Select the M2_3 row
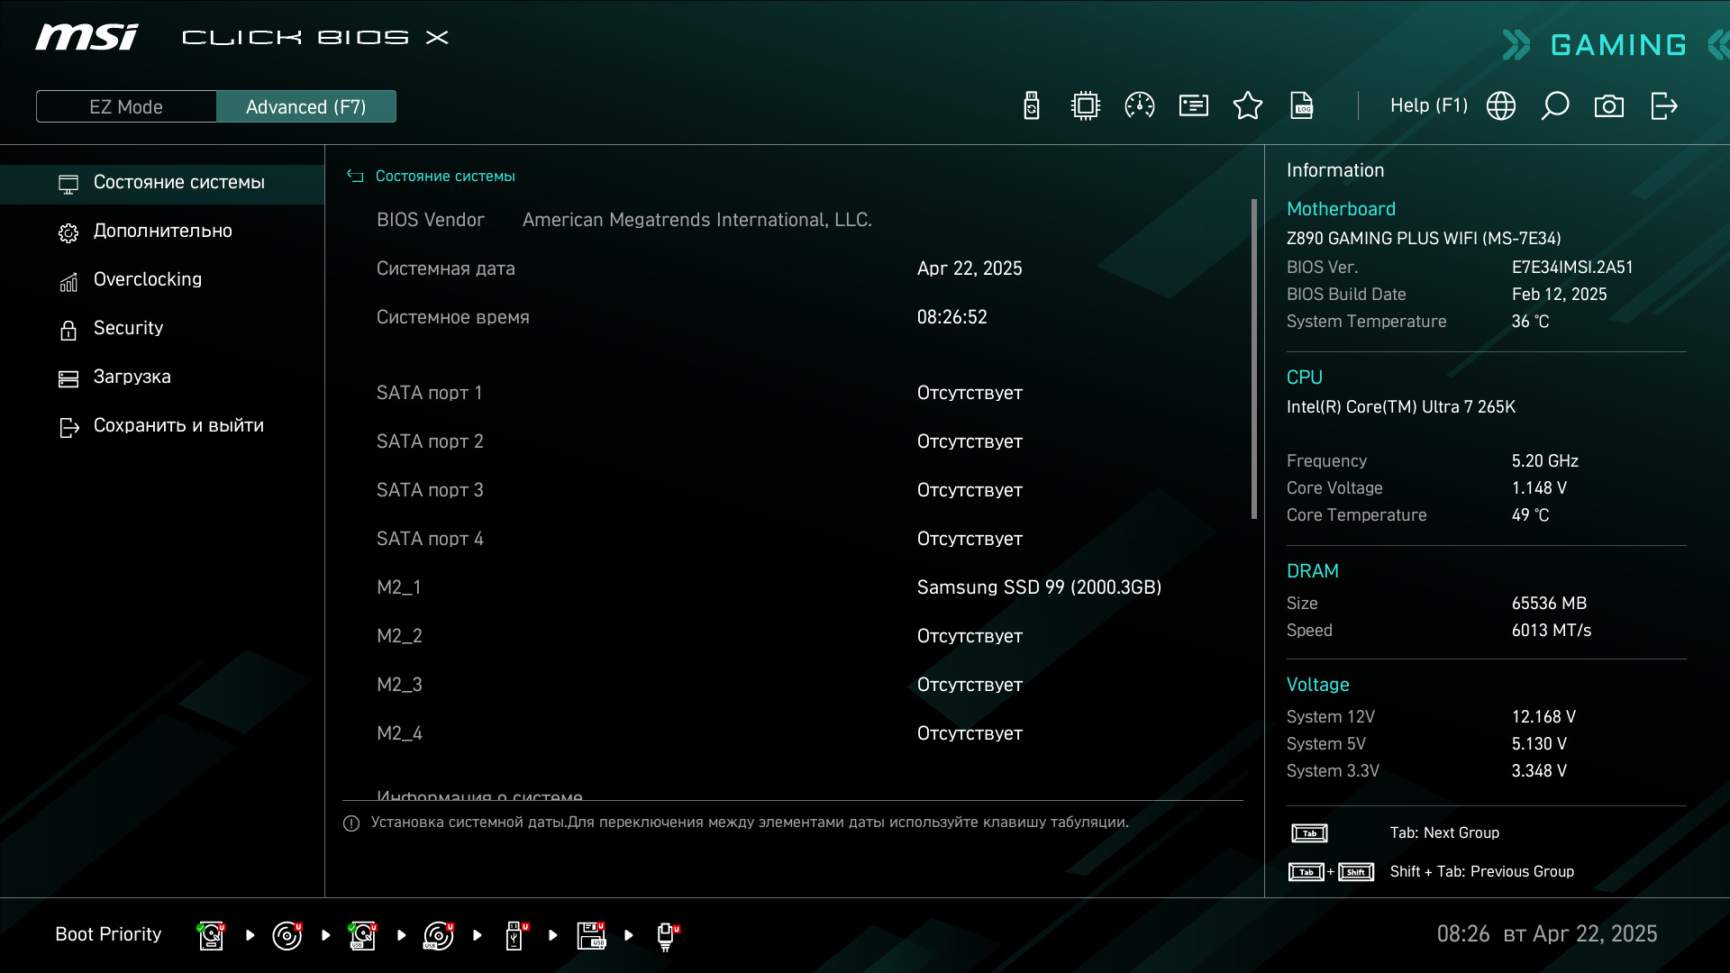Viewport: 1730px width, 973px height. (x=793, y=685)
